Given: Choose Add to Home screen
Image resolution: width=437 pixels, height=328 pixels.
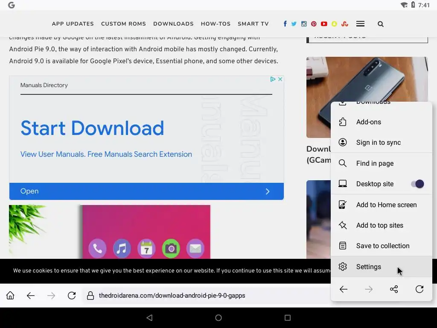Looking at the screenshot, I should pos(381,205).
